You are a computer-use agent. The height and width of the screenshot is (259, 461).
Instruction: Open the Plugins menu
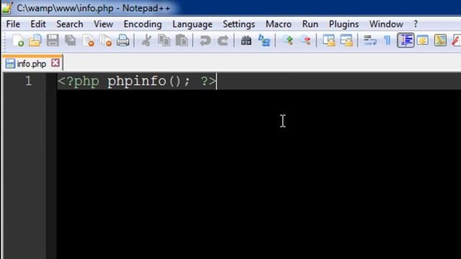[344, 24]
